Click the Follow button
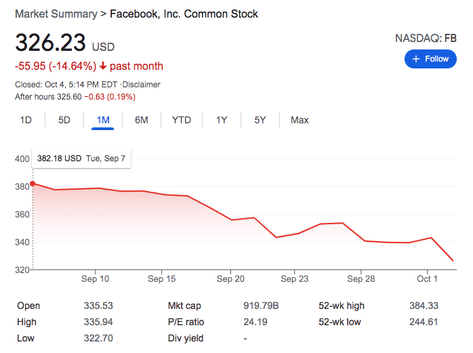Image resolution: width=473 pixels, height=353 pixels. [430, 59]
